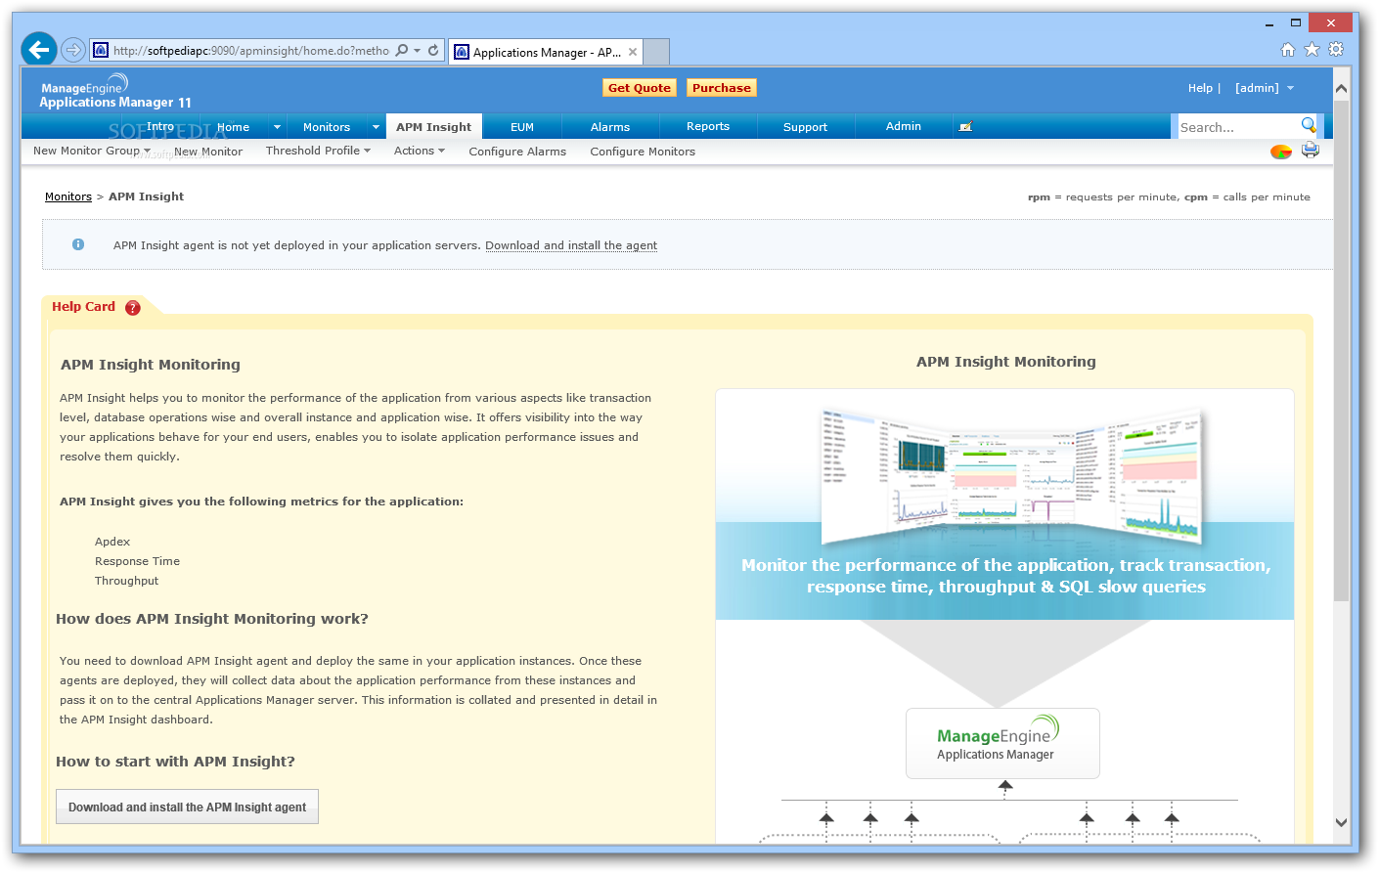
Task: Click the browser forward arrow button
Action: pos(72,50)
